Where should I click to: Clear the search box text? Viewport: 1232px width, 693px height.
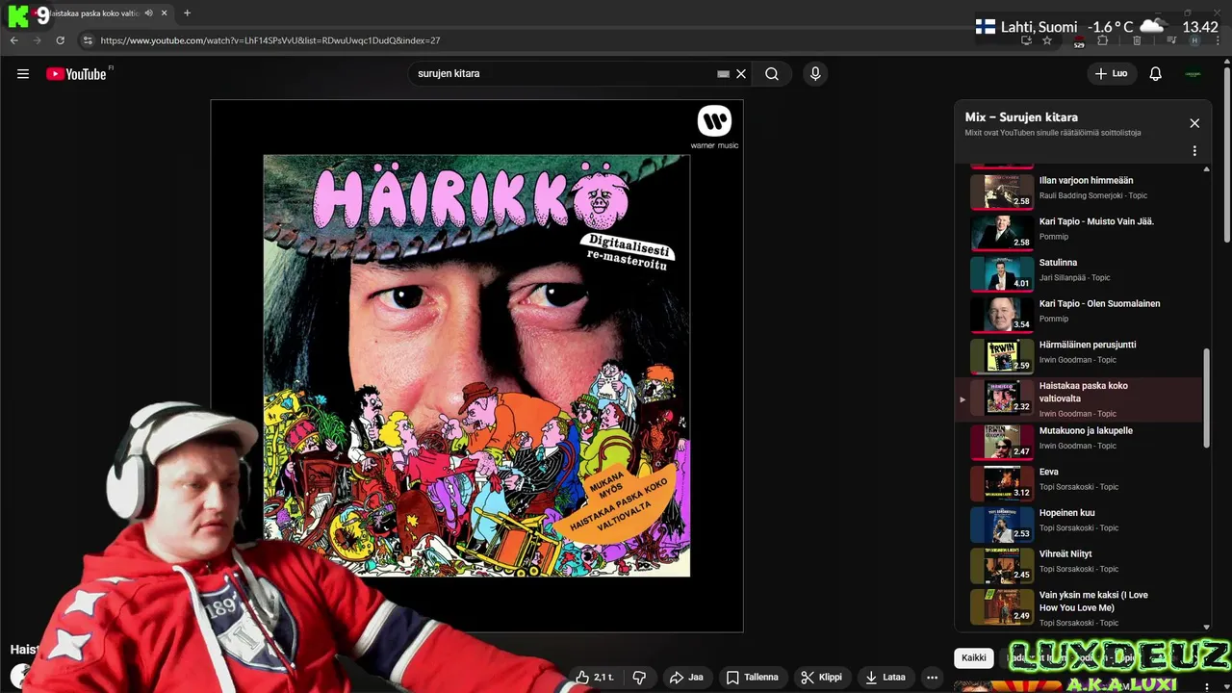tap(741, 74)
